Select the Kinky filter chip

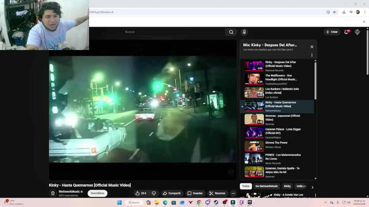pos(287,186)
